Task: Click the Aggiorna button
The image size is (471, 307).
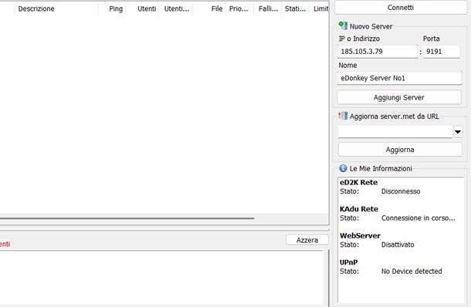Action: pos(400,150)
